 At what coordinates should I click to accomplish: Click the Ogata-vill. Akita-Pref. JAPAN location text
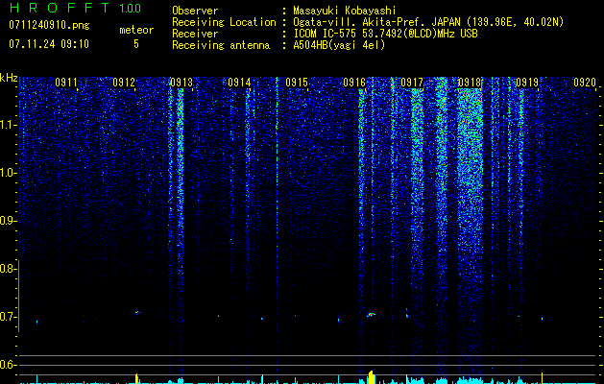click(x=428, y=22)
